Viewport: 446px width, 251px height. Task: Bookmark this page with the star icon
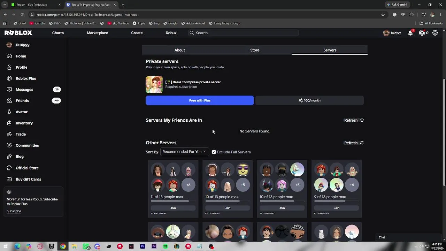coord(383,15)
